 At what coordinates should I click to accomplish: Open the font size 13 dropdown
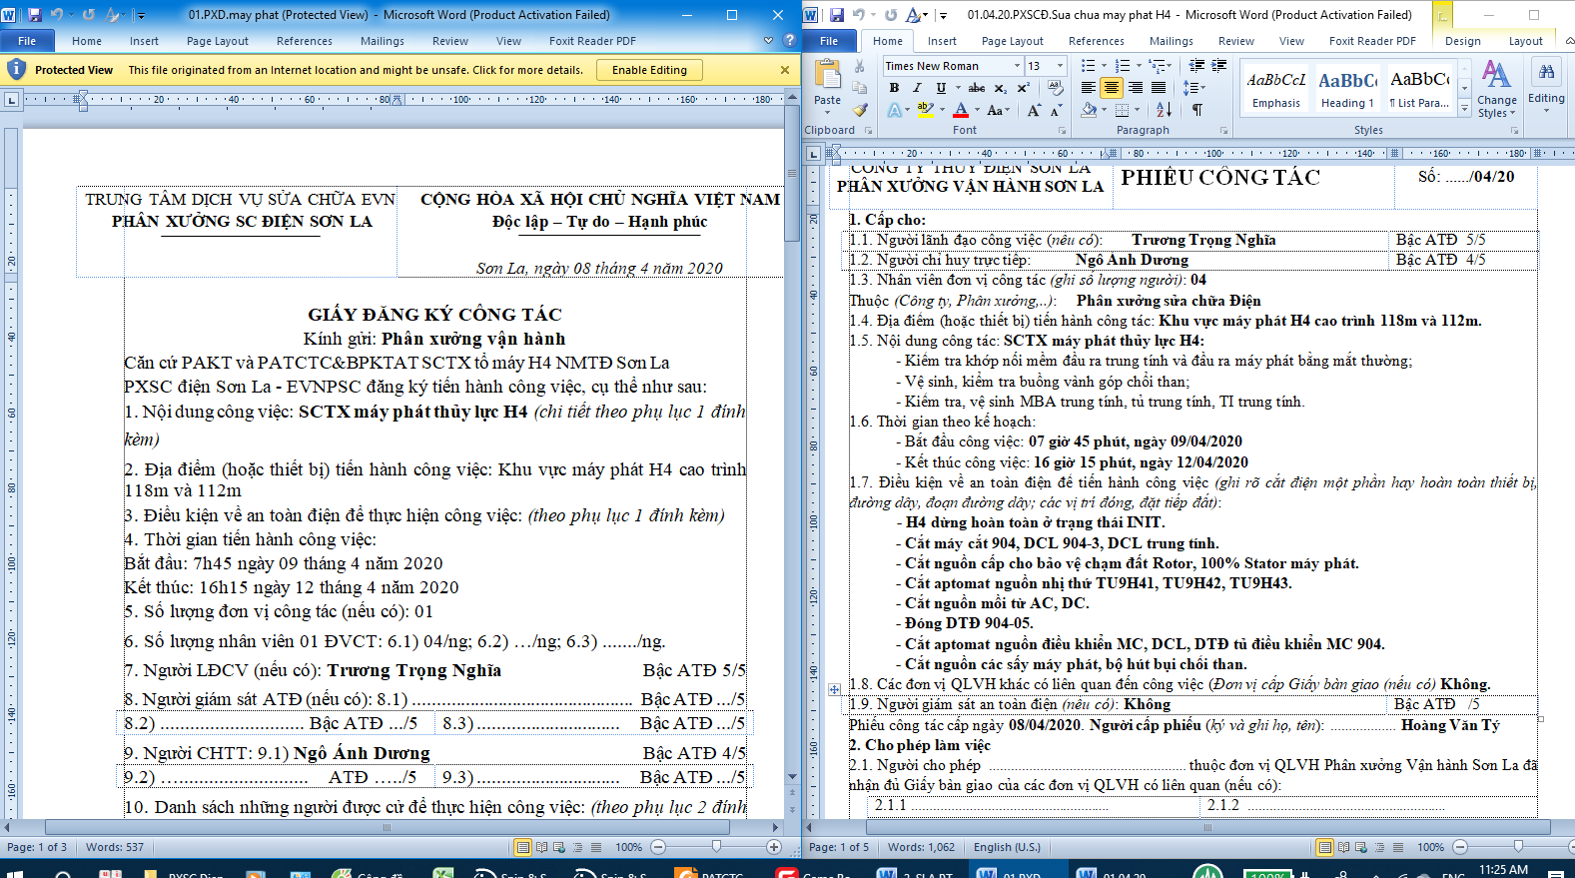click(x=1061, y=66)
